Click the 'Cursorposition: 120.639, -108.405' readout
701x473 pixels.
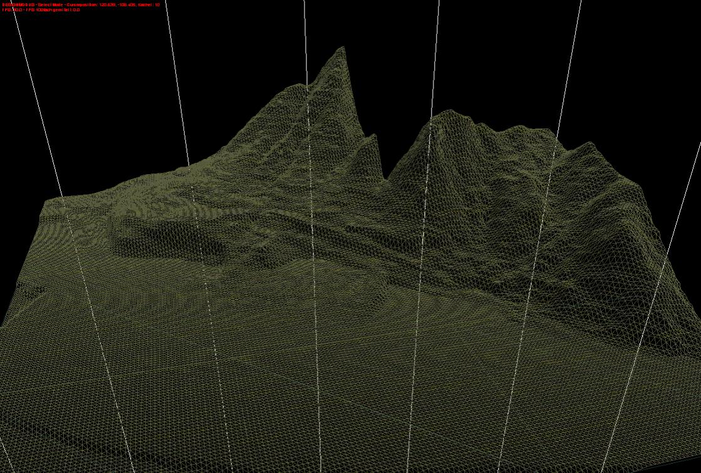[x=102, y=5]
